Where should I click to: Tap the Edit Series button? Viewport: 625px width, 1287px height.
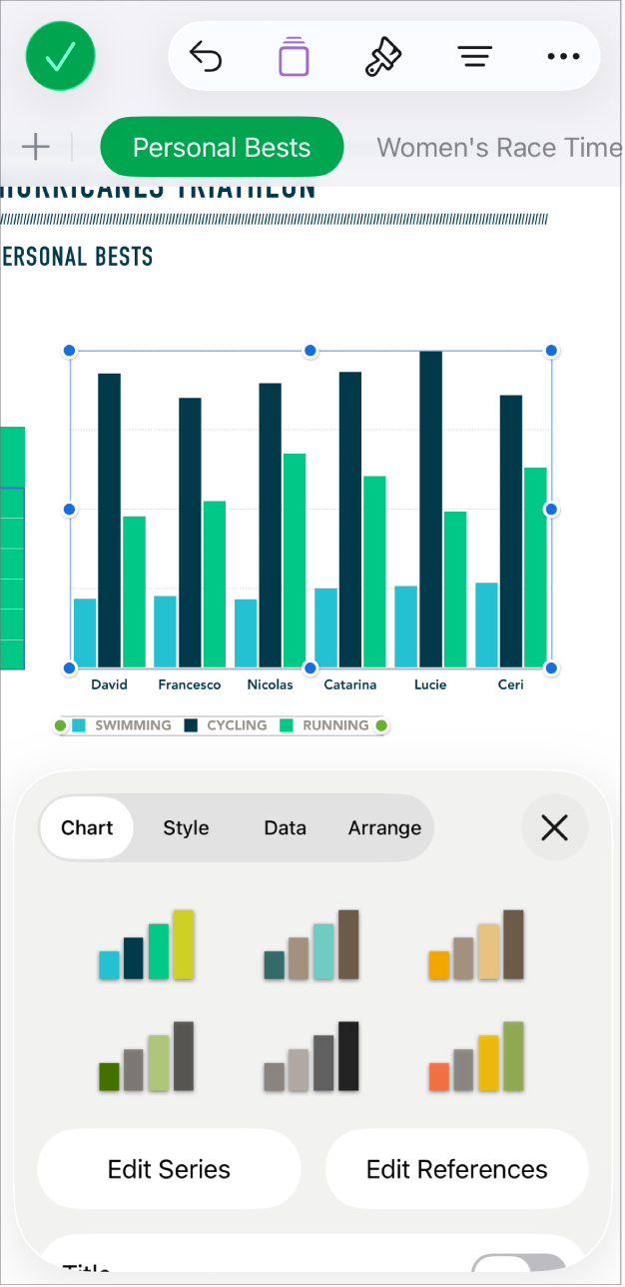pos(169,1169)
